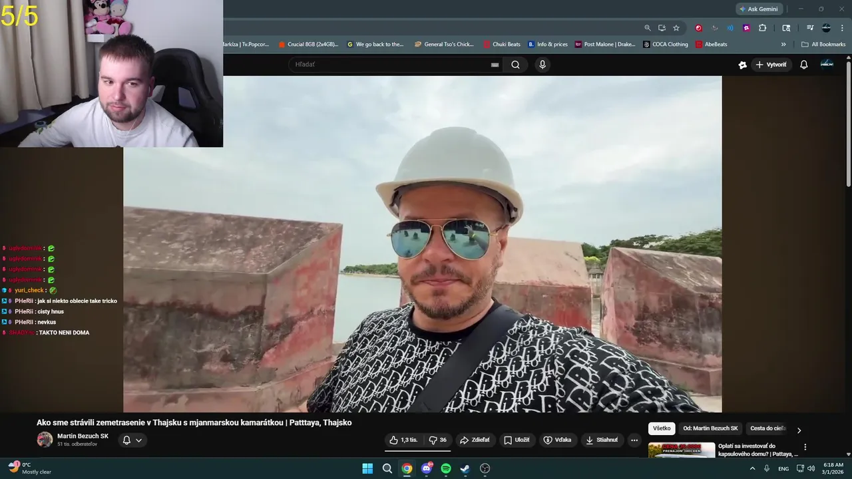Toggle the taskbar microphone icon

click(x=767, y=468)
